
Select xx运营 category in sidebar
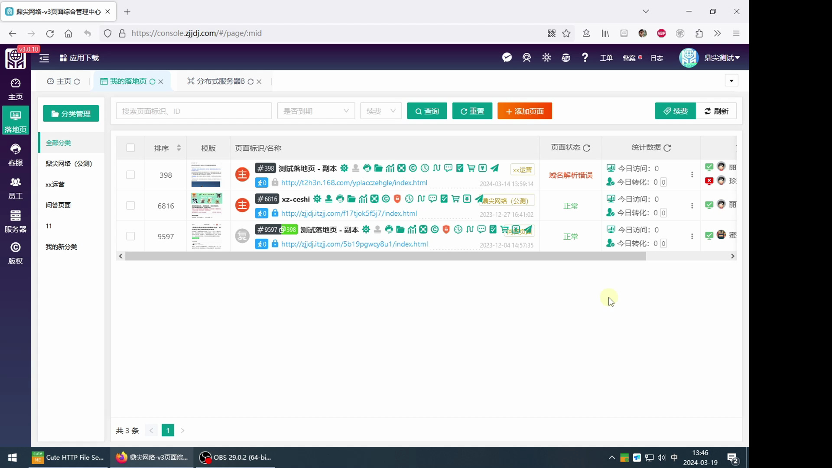point(55,185)
